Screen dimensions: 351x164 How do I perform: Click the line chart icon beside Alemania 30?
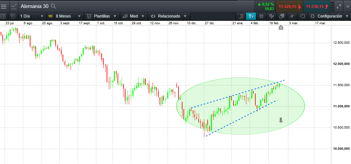point(14,6)
